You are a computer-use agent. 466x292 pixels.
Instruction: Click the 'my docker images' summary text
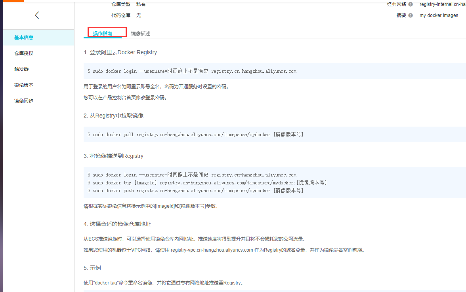[x=439, y=15]
